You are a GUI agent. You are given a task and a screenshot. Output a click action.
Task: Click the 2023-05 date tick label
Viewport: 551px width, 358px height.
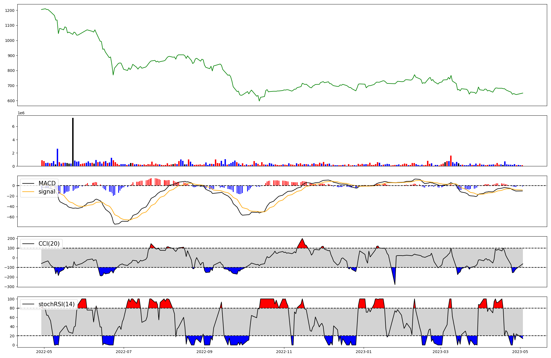point(520,352)
